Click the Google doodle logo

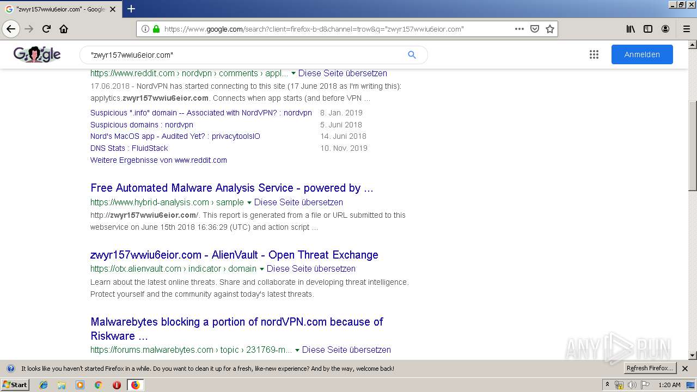coord(37,54)
